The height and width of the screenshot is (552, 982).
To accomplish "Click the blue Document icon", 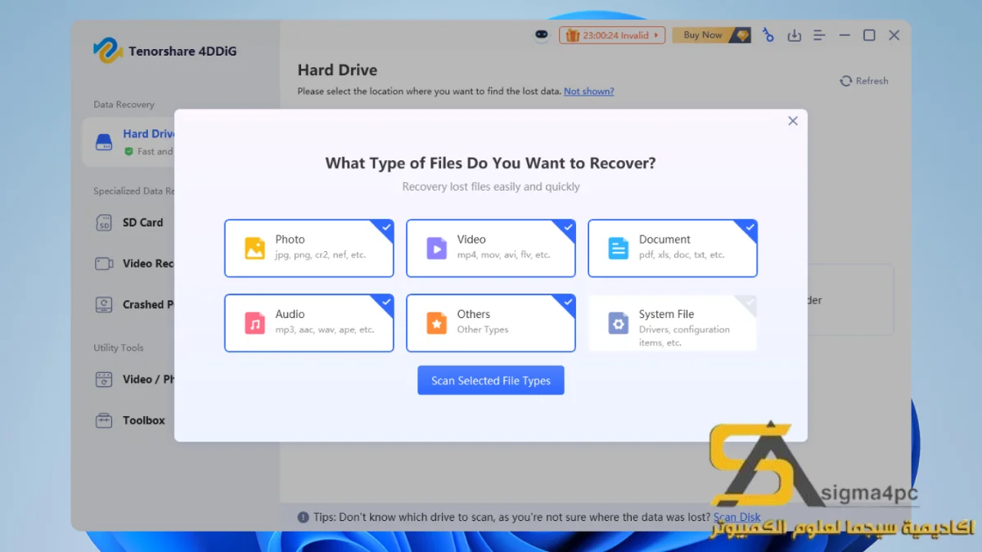I will (618, 248).
